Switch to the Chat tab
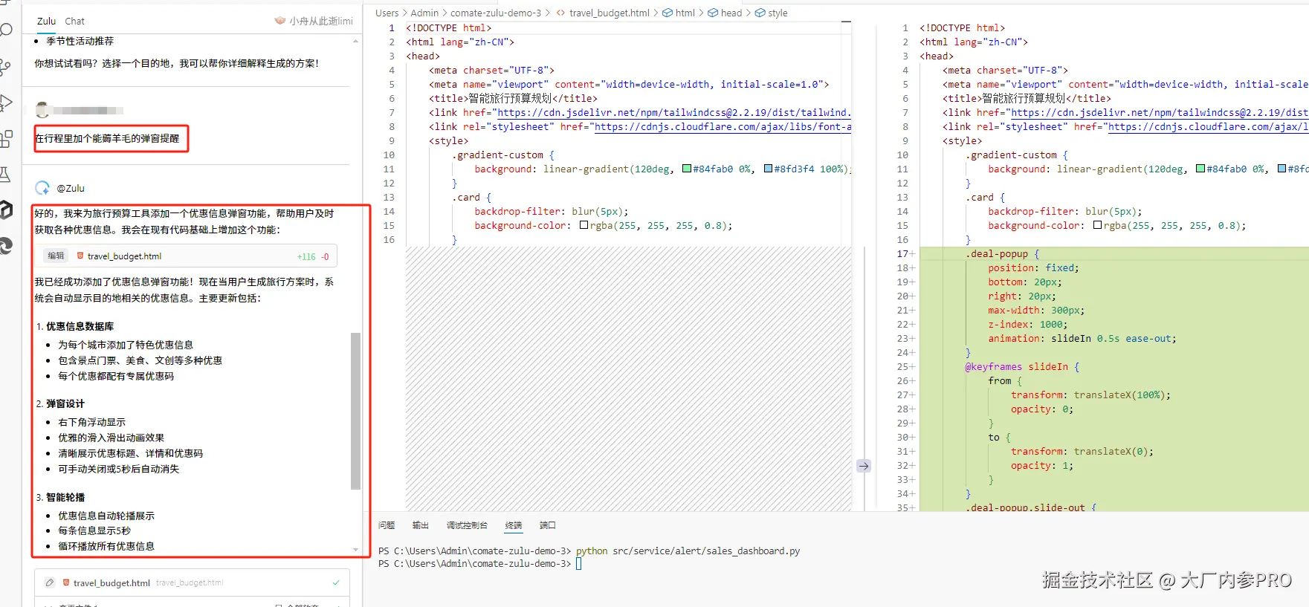 74,21
